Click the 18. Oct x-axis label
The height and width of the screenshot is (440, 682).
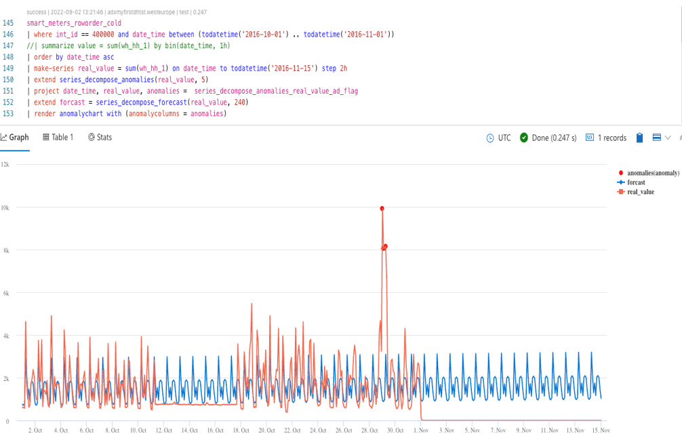tap(241, 430)
